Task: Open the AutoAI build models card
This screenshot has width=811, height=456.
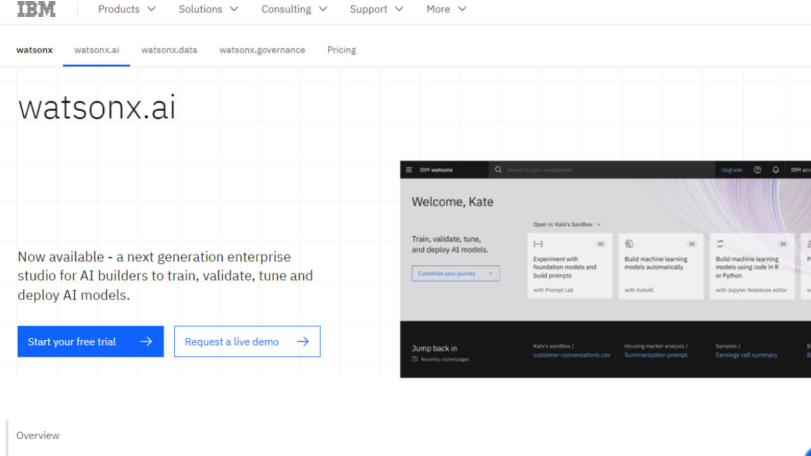Action: pos(661,266)
